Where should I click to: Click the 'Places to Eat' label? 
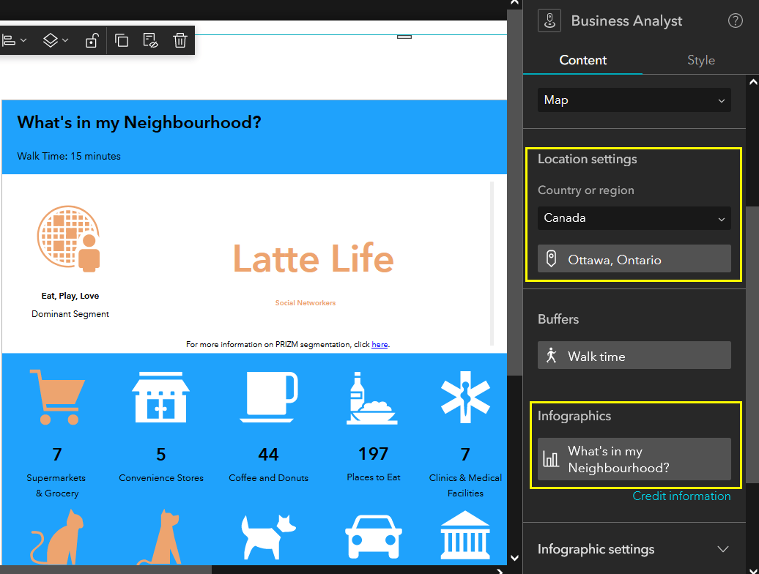coord(374,477)
